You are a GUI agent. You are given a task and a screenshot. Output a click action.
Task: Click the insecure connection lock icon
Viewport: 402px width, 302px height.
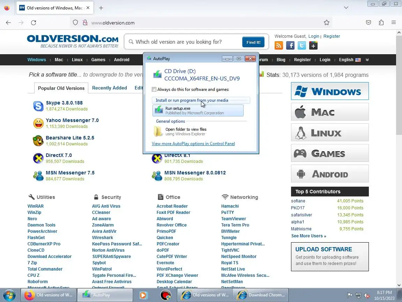pos(85,23)
